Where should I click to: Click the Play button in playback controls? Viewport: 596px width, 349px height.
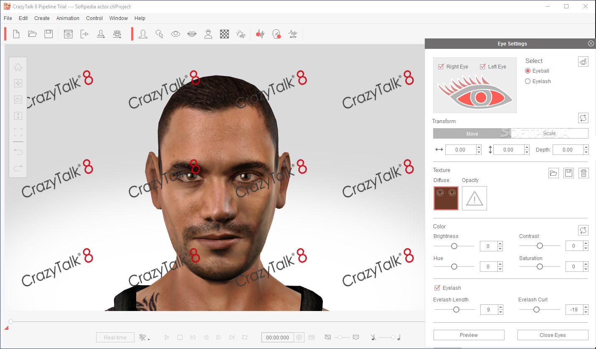(x=167, y=337)
